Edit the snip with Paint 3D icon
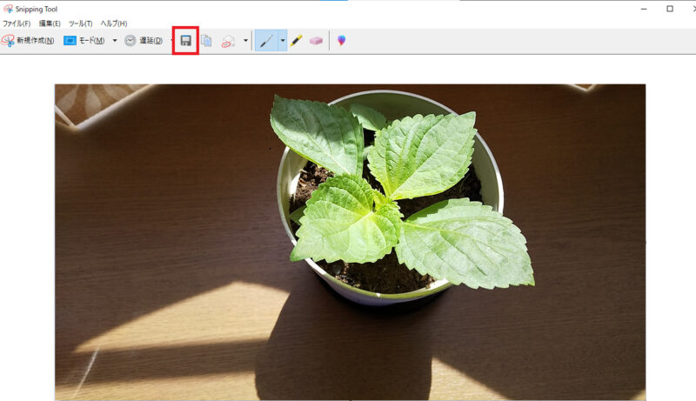 pos(341,41)
